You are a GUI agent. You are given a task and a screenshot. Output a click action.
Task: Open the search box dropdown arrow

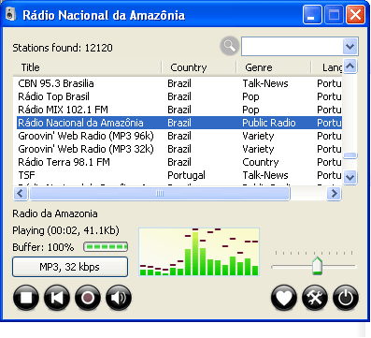[350, 47]
